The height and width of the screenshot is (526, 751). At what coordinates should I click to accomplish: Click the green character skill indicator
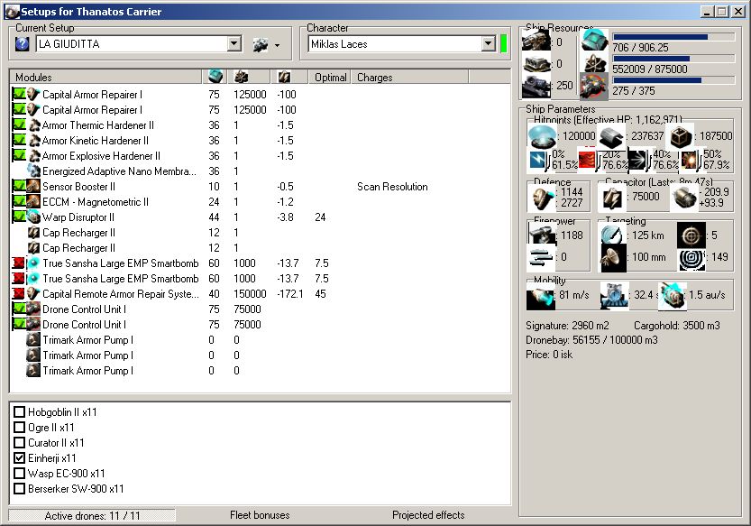coord(503,44)
